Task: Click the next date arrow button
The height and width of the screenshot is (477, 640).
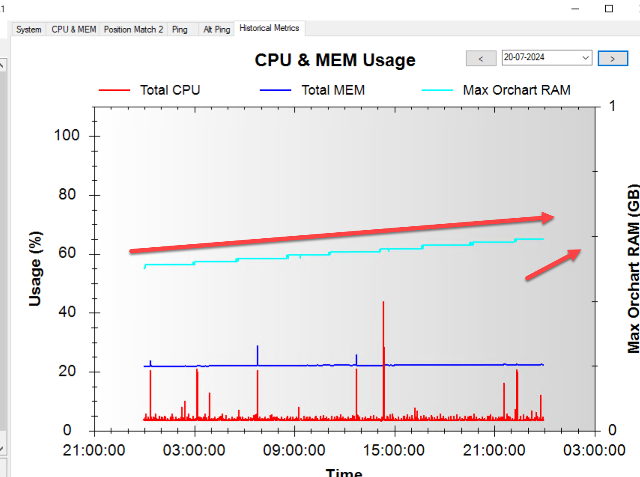Action: tap(613, 59)
